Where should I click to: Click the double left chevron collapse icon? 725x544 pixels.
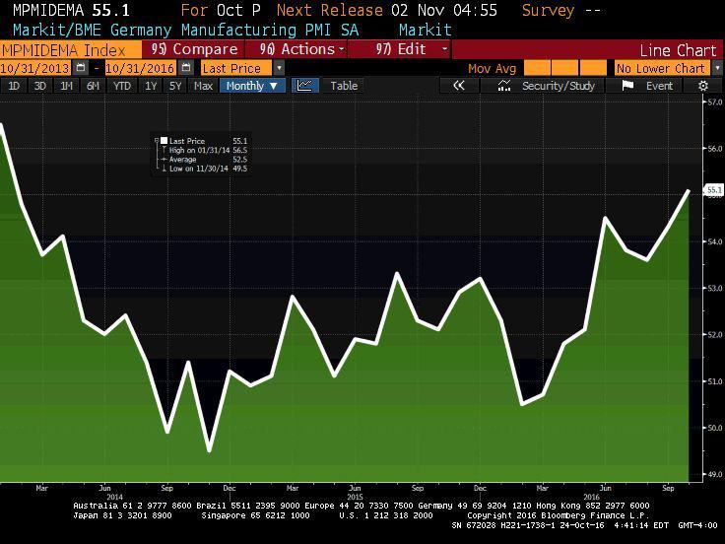tap(458, 86)
